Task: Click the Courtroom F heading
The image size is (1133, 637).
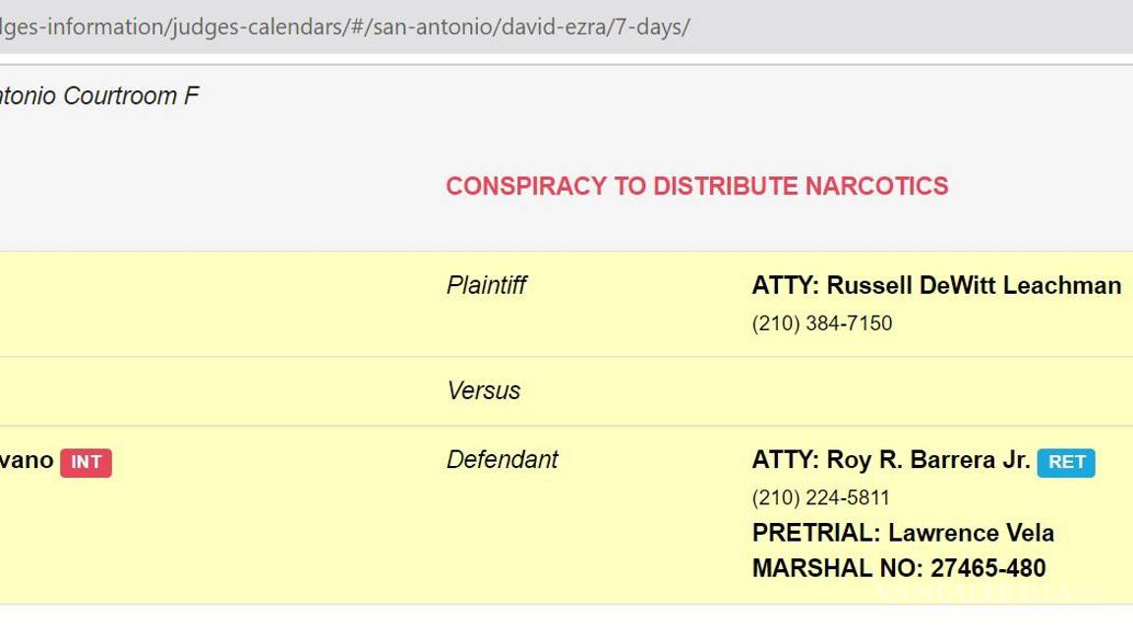Action: [98, 95]
